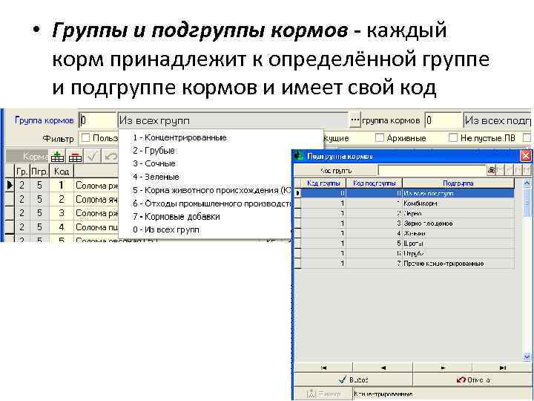534x401 pixels.
Task: Enable the Не пустые ПВ checkbox
Action: 453,138
